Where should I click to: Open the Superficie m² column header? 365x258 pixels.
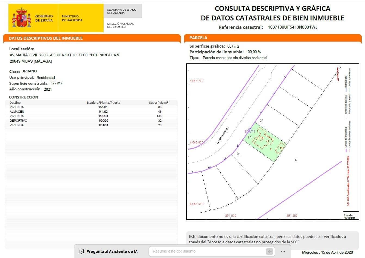pyautogui.click(x=159, y=103)
